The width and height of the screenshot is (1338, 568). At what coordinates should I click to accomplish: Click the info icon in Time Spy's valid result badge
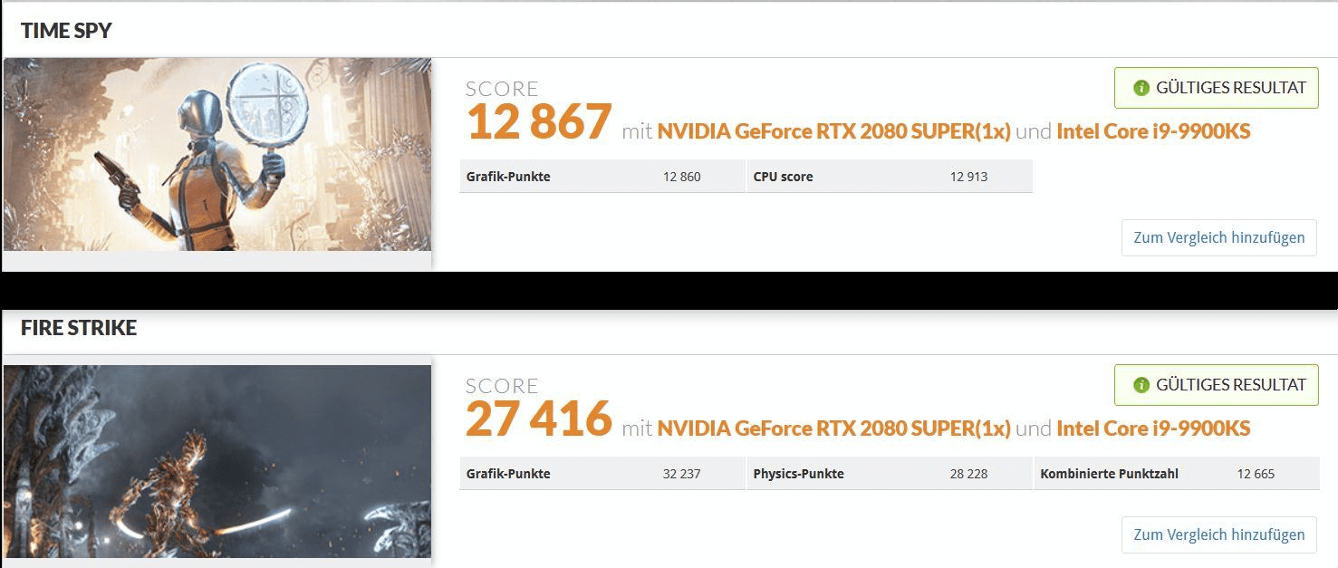(1141, 88)
